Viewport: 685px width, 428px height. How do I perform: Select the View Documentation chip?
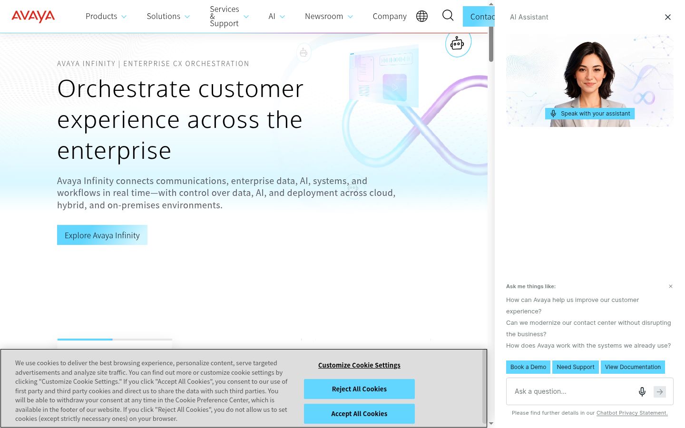point(633,367)
